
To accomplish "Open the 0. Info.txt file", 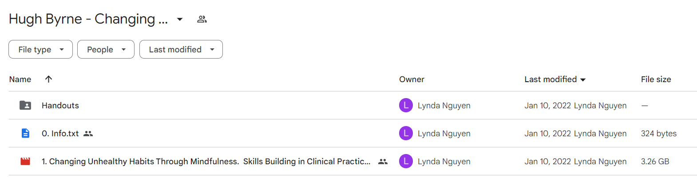I will pos(60,133).
